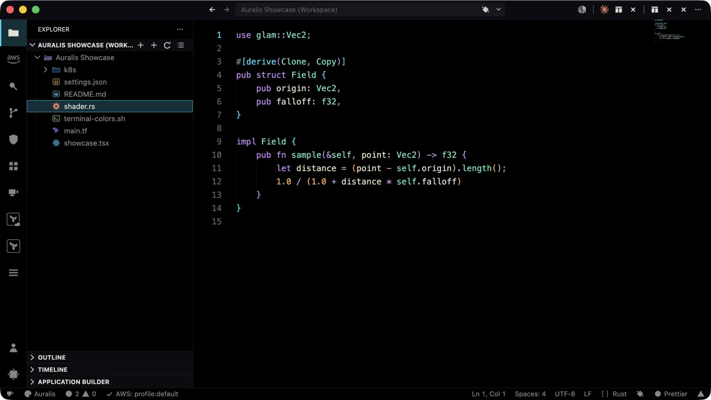
Task: Open Explorer views and more actions ellipsis
Action: [180, 29]
